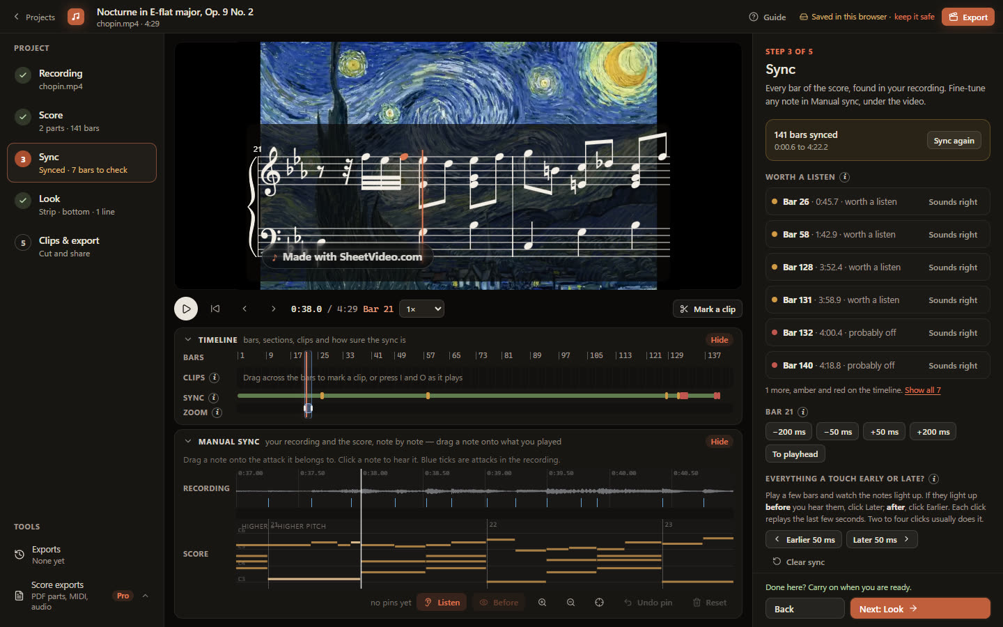Show info for Worth a Listen

coord(845,177)
